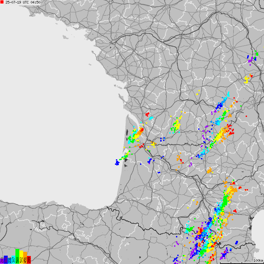Select the dark blue legend bar labeled 311
The image size is (264, 264).
pos(6,260)
